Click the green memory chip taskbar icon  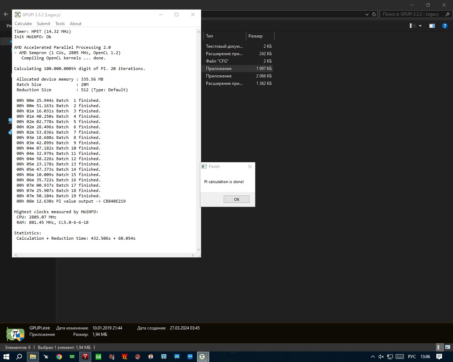(x=72, y=357)
